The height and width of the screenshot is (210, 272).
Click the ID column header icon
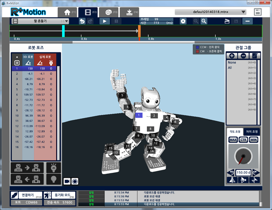(17, 63)
